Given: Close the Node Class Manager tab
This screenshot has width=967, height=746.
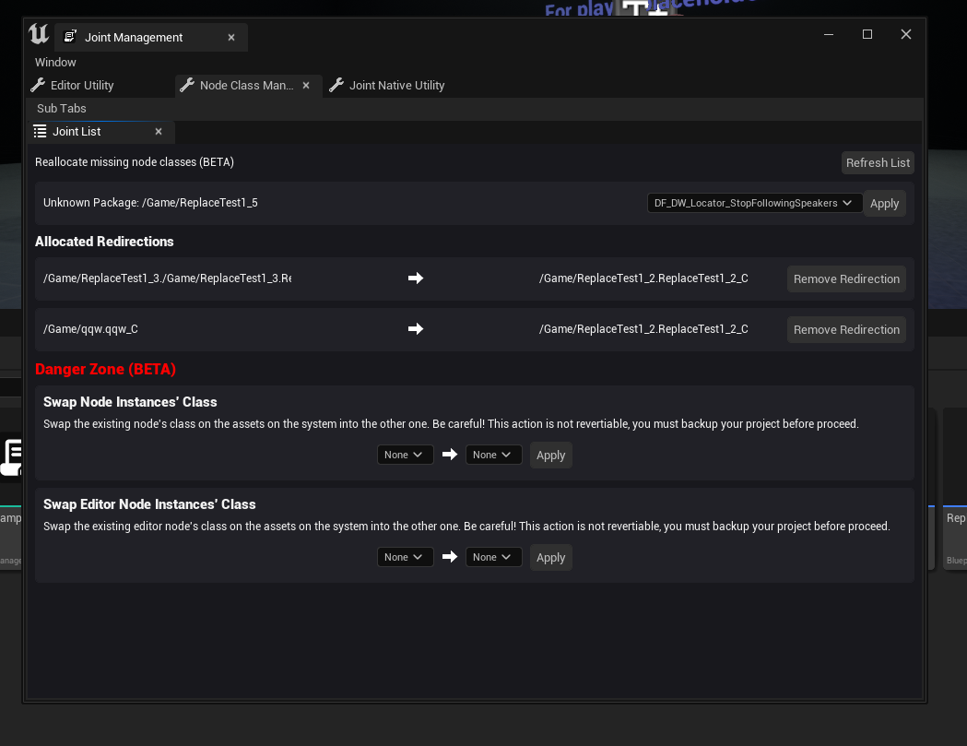Looking at the screenshot, I should click(306, 86).
